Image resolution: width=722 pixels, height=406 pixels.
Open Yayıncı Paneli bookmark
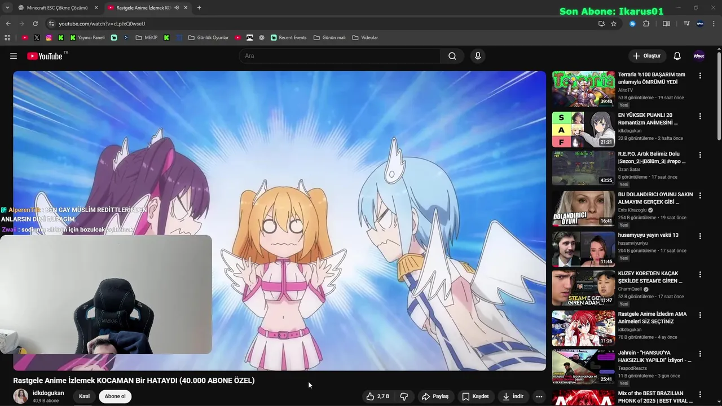tap(87, 38)
